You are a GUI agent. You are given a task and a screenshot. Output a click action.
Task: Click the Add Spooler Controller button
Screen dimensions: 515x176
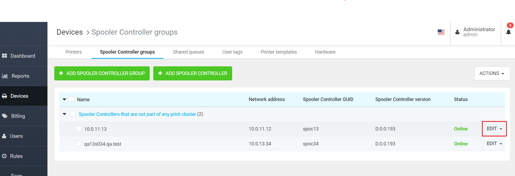pyautogui.click(x=193, y=73)
